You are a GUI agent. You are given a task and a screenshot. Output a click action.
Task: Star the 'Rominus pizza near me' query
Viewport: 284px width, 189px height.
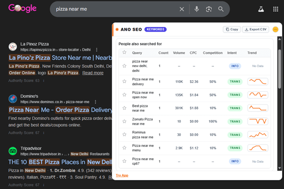(124, 135)
